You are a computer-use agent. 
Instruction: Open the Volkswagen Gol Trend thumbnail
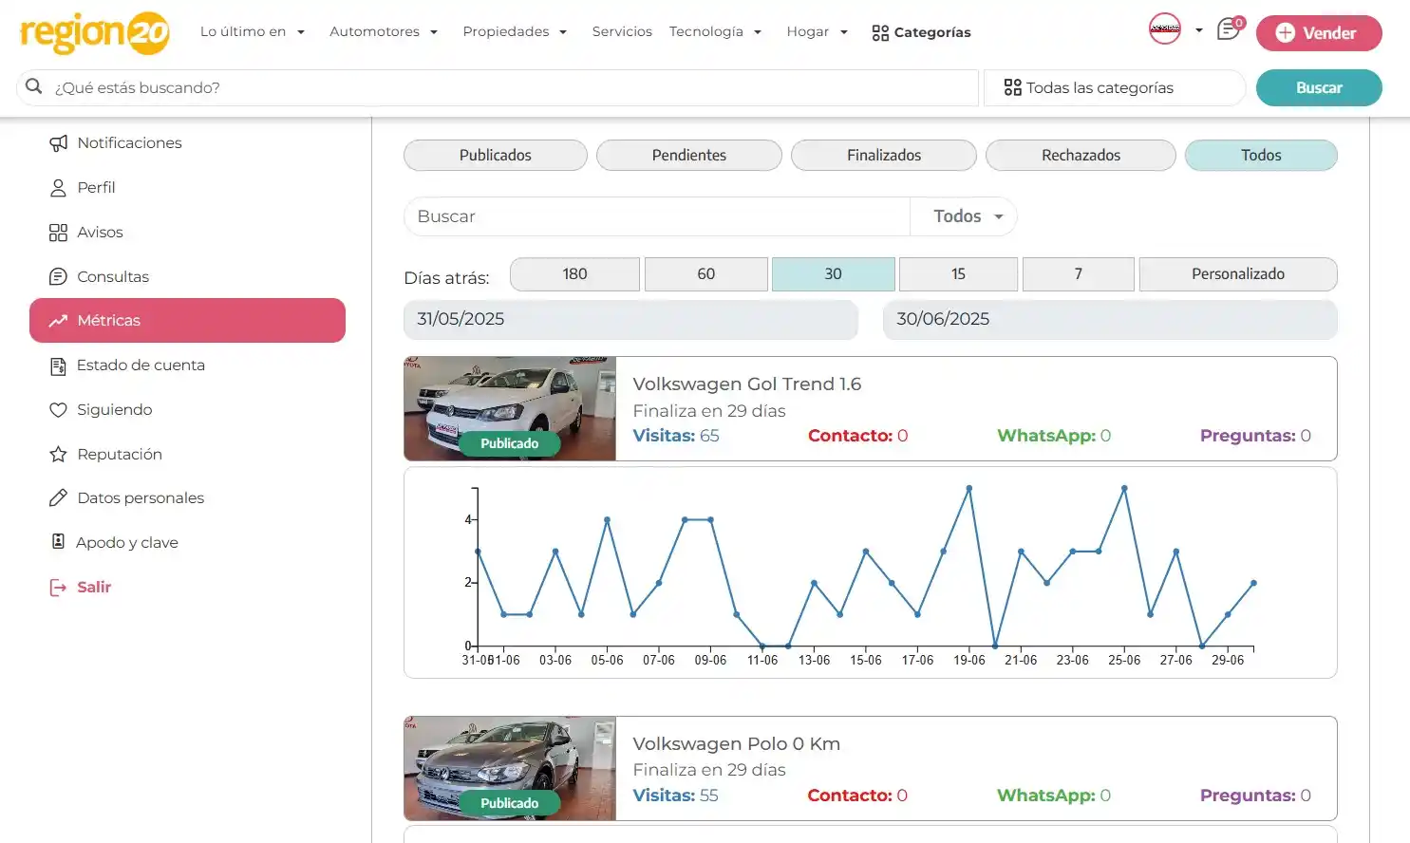click(x=510, y=409)
